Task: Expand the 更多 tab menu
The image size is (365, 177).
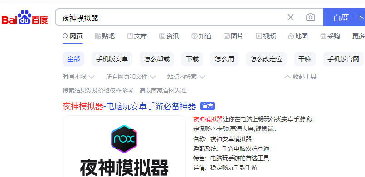Action: [x=359, y=36]
